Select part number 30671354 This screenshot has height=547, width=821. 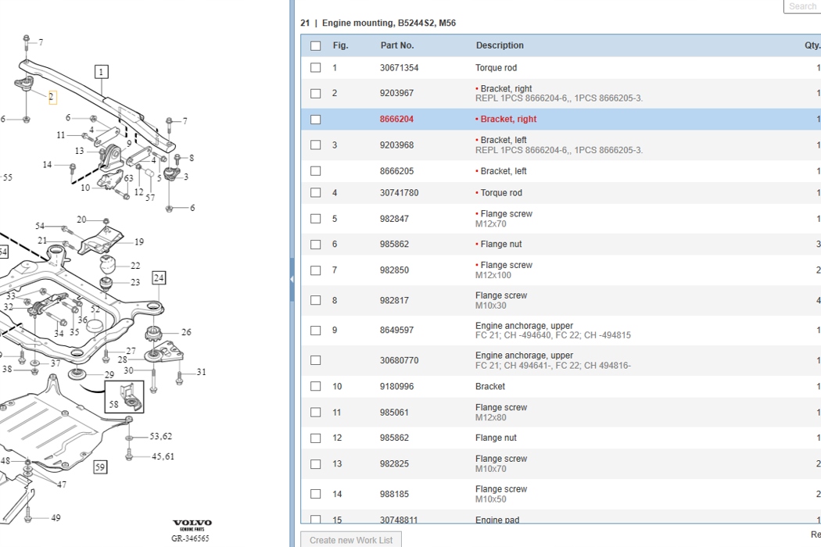tap(399, 67)
